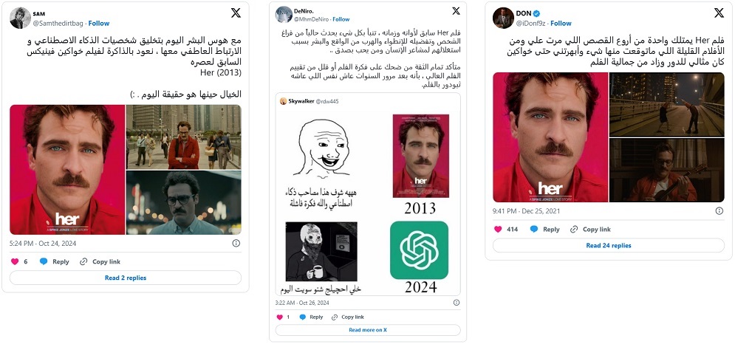Click the info icon on SAM's tweet
Viewport: 735px width, 347px height.
[236, 243]
